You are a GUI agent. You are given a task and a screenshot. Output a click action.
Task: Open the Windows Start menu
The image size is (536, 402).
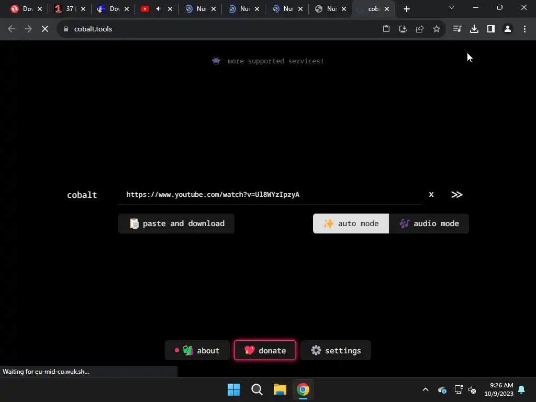point(234,389)
